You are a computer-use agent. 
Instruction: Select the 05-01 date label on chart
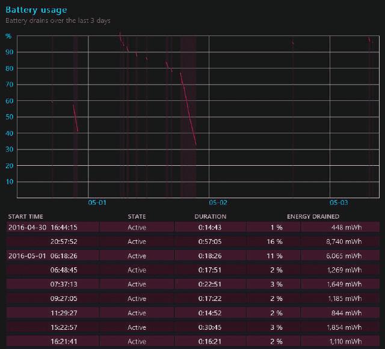click(x=97, y=203)
